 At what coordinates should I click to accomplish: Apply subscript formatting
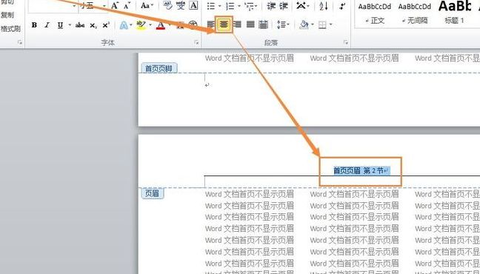pyautogui.click(x=93, y=25)
